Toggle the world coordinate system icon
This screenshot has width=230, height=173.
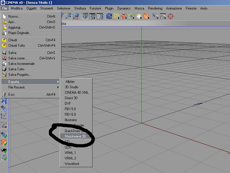click(76, 16)
